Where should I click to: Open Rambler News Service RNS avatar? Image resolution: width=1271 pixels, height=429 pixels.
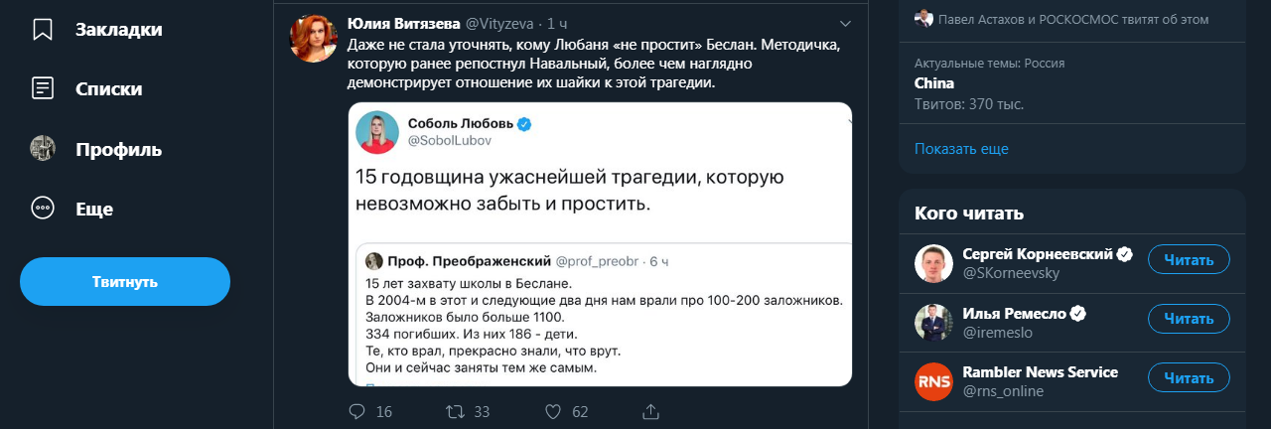(x=933, y=381)
